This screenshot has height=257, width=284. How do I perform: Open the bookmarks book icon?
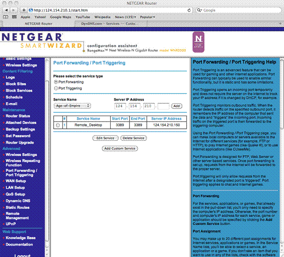pyautogui.click(x=6, y=17)
